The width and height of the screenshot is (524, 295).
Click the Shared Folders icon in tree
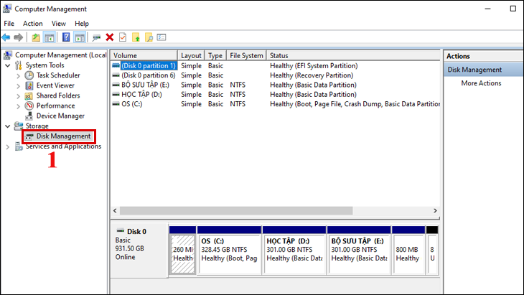[x=29, y=96]
